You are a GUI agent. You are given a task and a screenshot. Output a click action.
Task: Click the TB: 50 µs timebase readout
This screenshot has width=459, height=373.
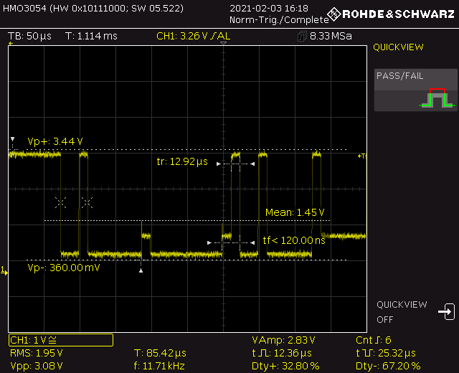point(29,36)
